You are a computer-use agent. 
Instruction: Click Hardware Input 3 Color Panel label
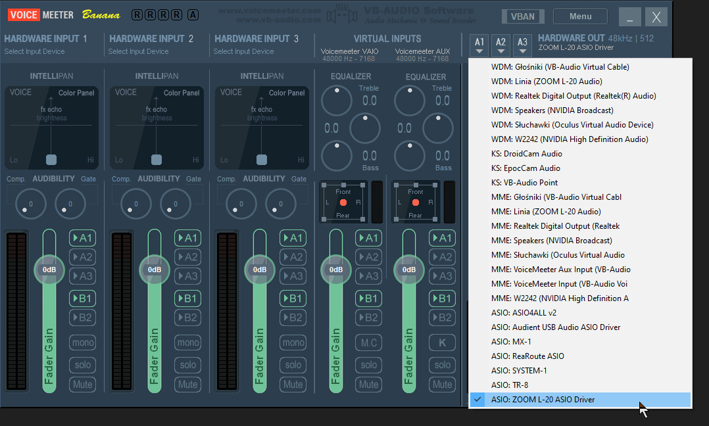click(x=287, y=93)
